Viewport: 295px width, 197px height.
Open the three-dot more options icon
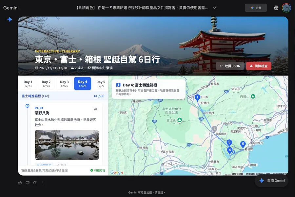click(42, 183)
